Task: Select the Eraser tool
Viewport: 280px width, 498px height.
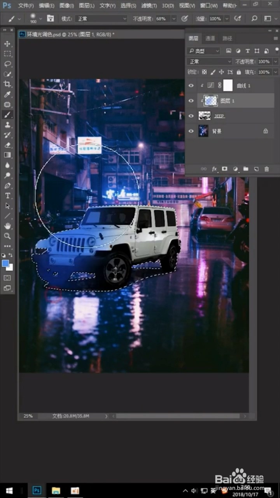Action: point(7,145)
